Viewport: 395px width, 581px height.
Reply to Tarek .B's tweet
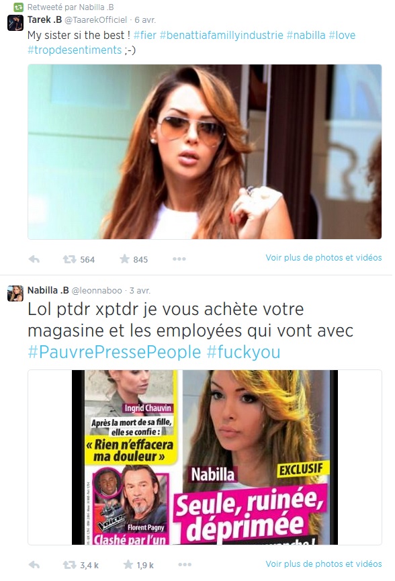(x=34, y=259)
